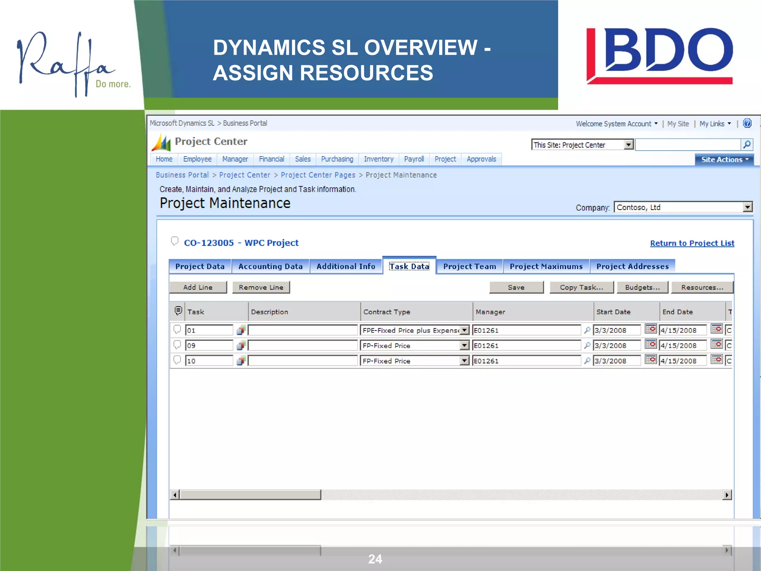Open the Purchasing navigation tab
The width and height of the screenshot is (761, 571).
click(337, 159)
